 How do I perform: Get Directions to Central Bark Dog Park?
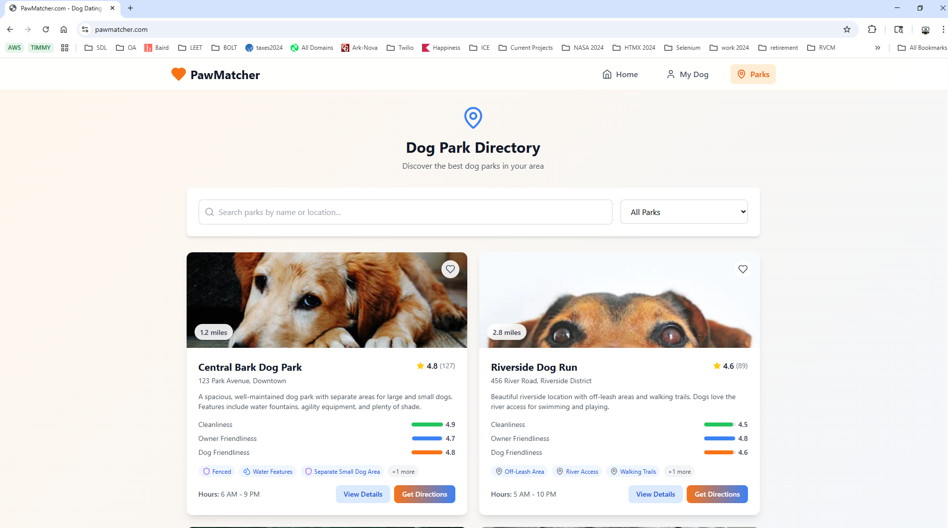[424, 494]
